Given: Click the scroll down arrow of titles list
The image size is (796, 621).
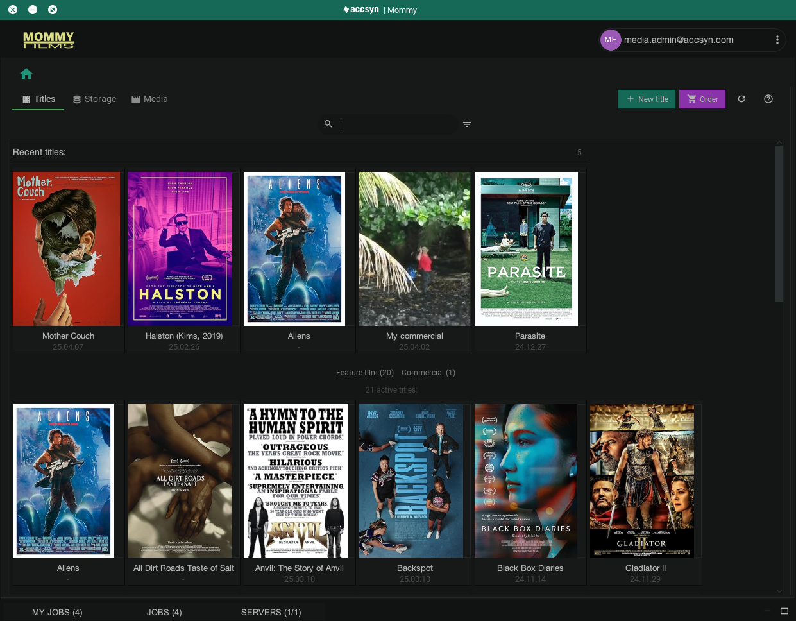Looking at the screenshot, I should point(779,591).
